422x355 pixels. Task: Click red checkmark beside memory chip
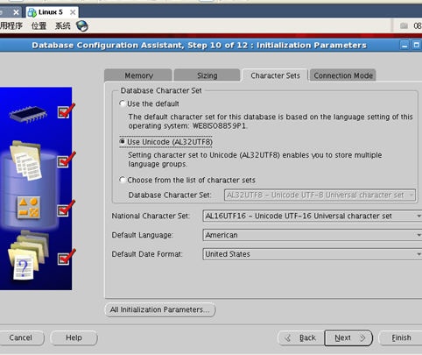tap(66, 110)
